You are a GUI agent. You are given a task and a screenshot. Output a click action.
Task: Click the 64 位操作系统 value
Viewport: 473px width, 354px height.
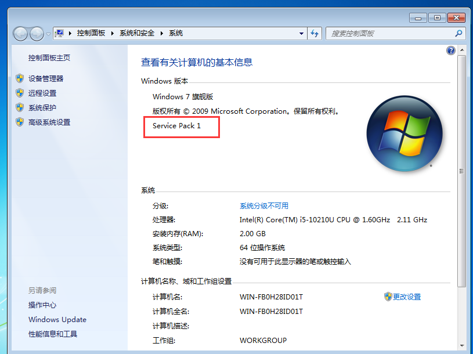tap(262, 248)
